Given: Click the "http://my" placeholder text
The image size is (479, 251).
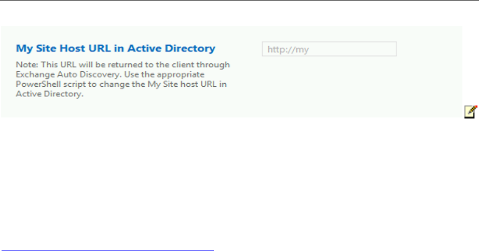Looking at the screenshot, I should pos(283,49).
